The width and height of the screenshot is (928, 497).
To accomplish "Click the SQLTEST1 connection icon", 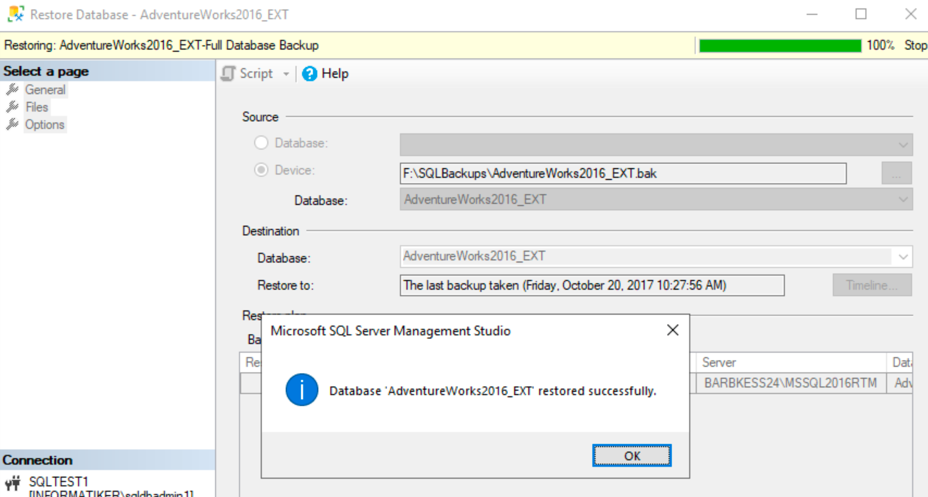I will pyautogui.click(x=13, y=484).
